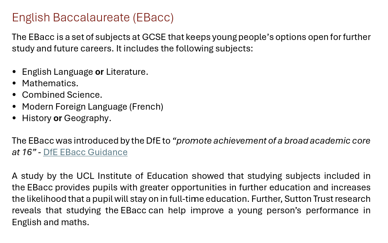The width and height of the screenshot is (388, 243).
Task: Click the Combined Science bullet item
Action: 62,95
